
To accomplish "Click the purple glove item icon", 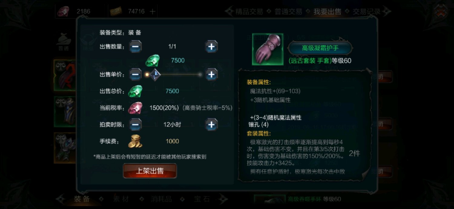I will pos(268,49).
